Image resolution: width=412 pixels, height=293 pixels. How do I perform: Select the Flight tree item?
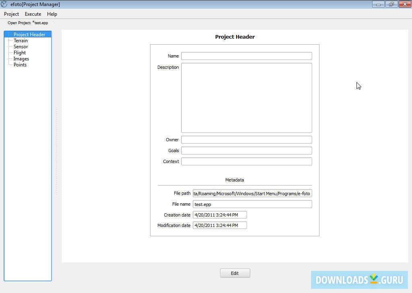pyautogui.click(x=19, y=53)
